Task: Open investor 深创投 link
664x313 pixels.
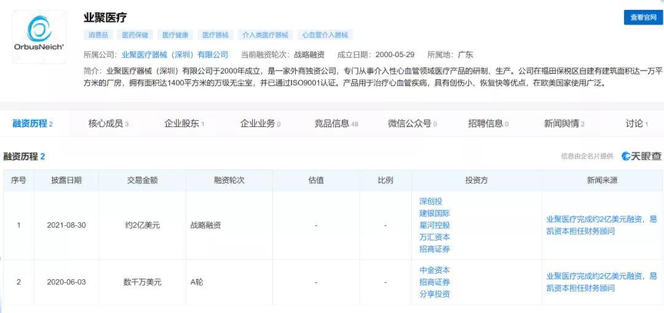Action: (430, 201)
